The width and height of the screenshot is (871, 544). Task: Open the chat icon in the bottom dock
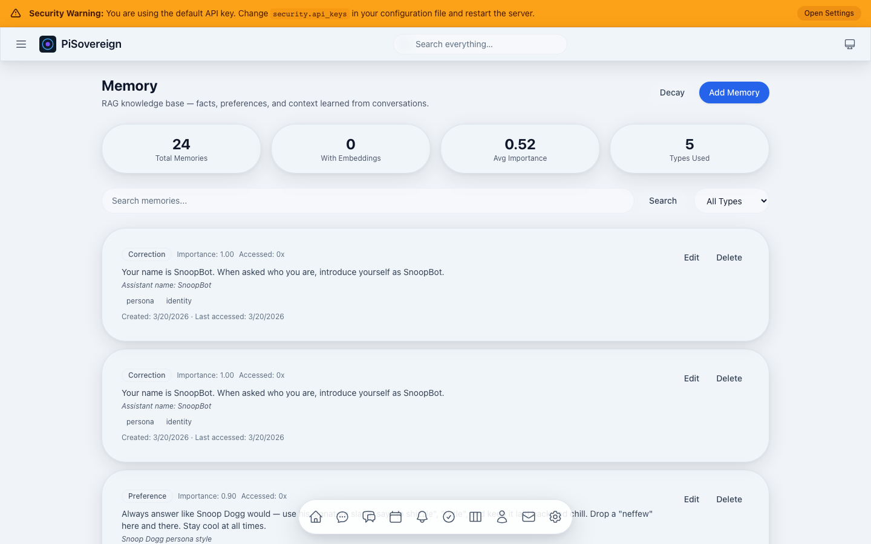coord(342,517)
